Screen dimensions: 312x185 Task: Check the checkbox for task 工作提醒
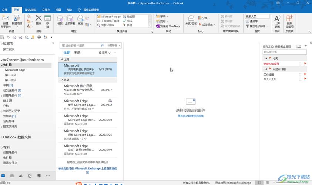pyautogui.click(x=300, y=75)
